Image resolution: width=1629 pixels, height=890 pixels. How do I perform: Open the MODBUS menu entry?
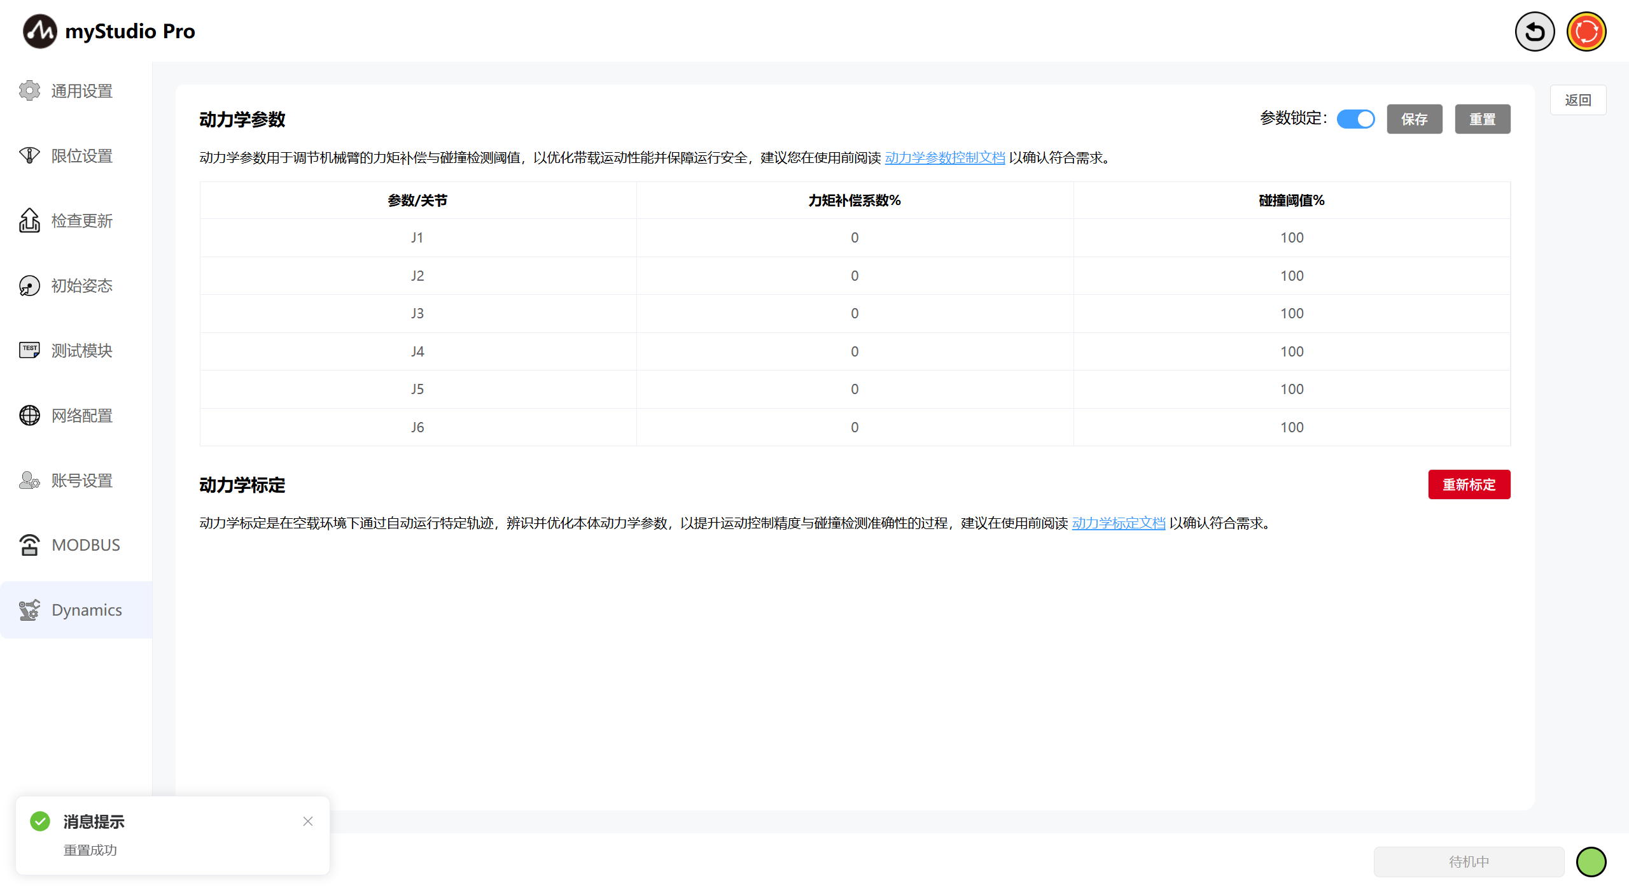tap(86, 545)
